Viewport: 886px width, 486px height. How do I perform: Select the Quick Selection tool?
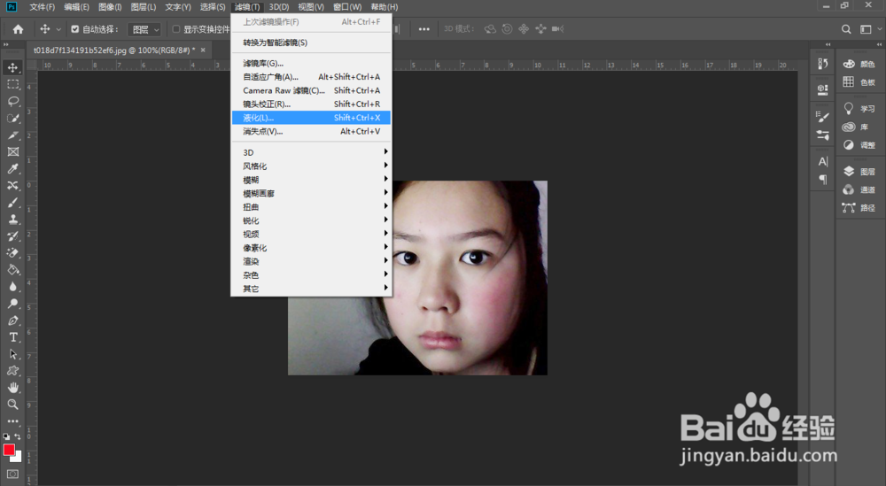click(x=13, y=119)
